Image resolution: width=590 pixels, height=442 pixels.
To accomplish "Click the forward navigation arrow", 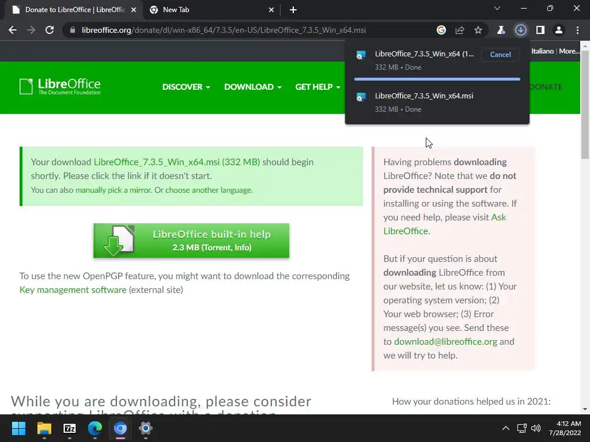I will pos(31,30).
